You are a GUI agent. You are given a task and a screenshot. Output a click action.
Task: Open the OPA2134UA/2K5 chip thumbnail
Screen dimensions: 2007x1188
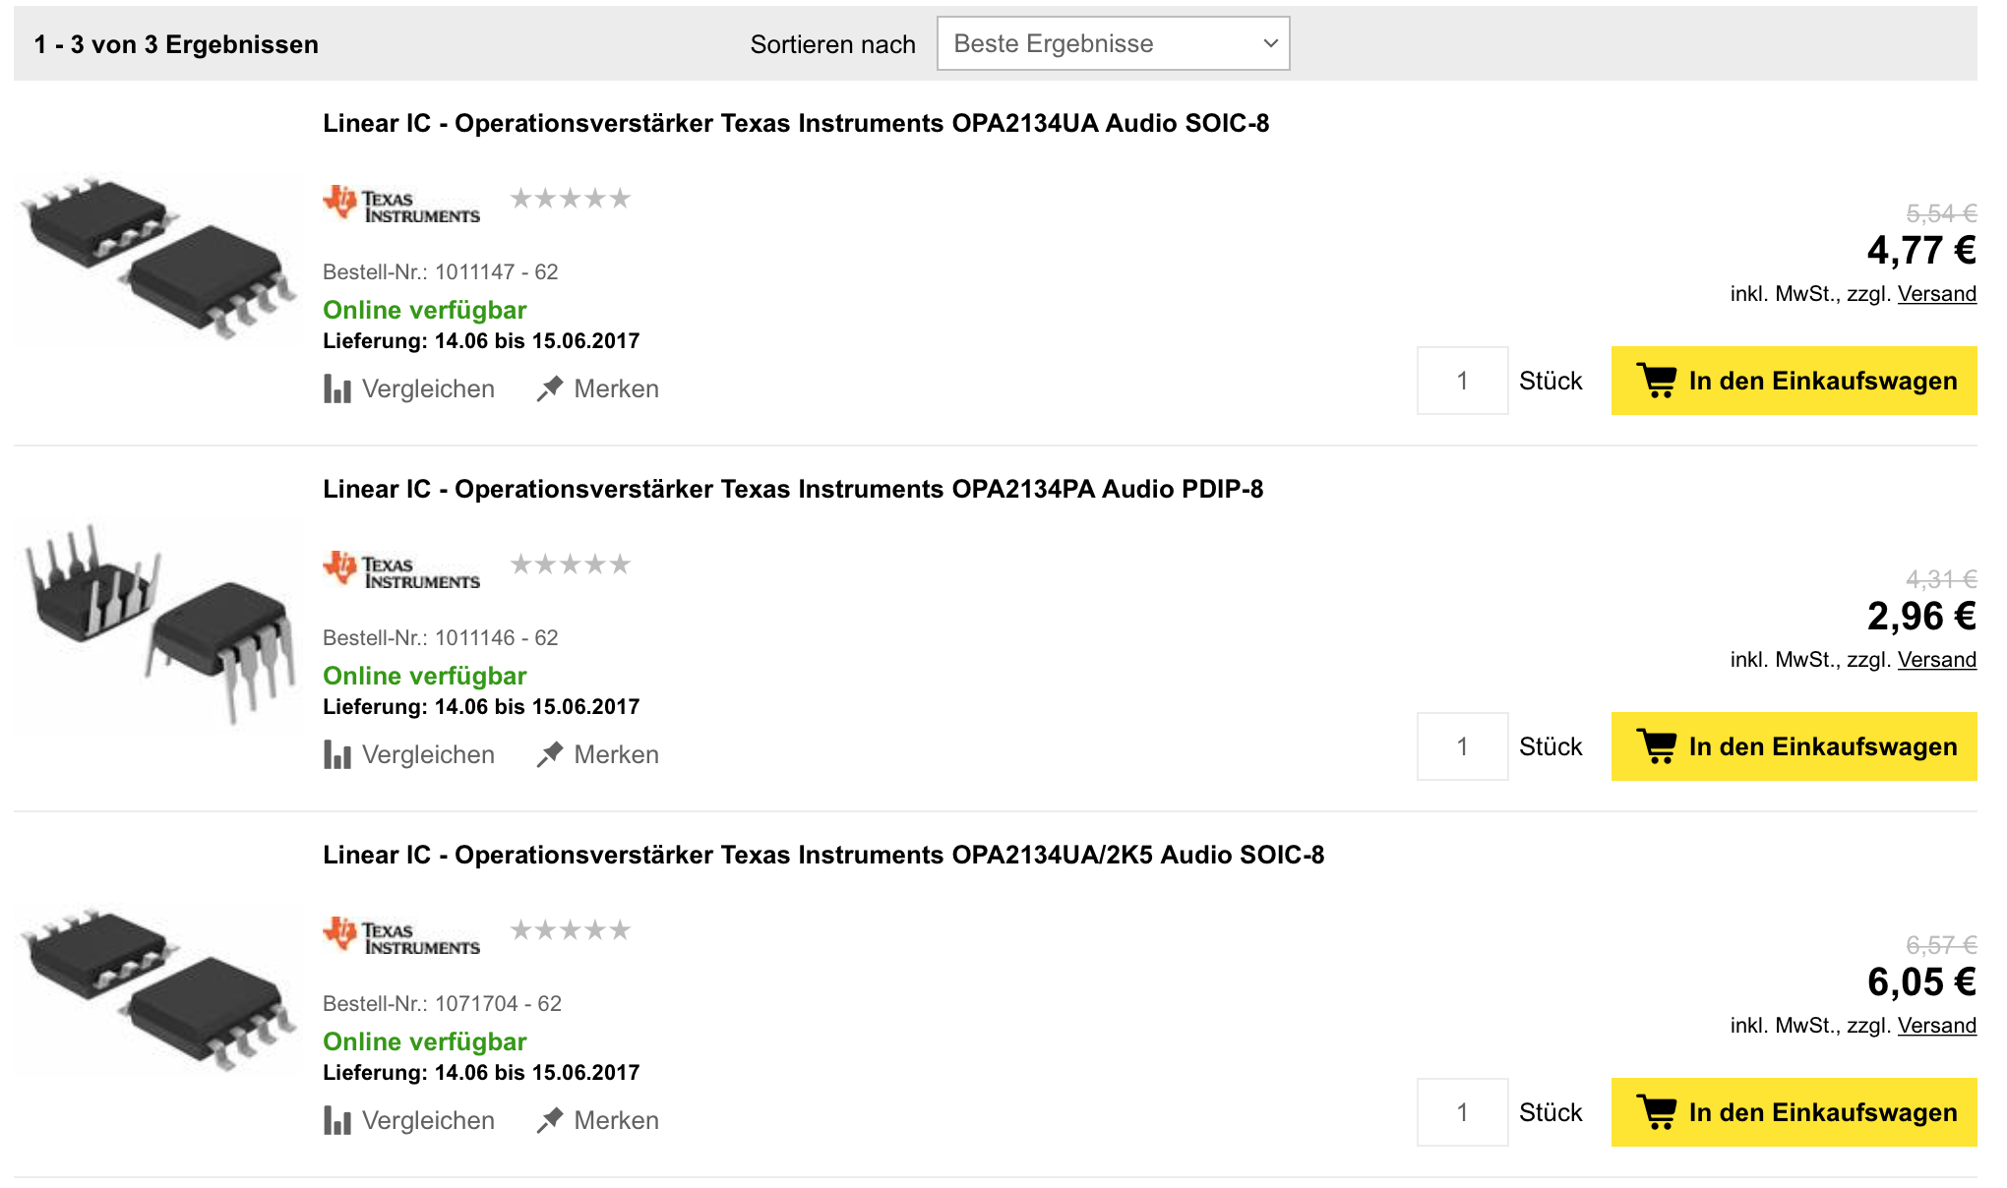(x=157, y=989)
